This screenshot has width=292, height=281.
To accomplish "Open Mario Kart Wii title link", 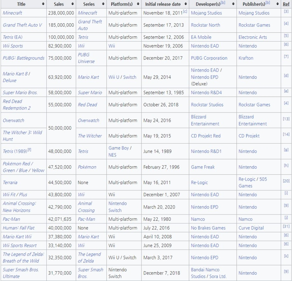I will click(17, 236).
